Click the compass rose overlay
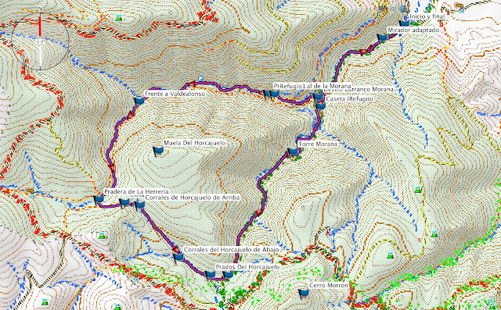 point(40,41)
